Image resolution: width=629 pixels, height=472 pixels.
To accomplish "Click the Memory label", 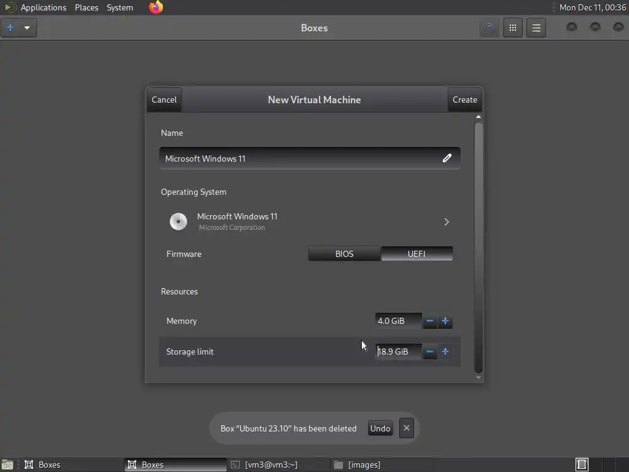I will (181, 321).
